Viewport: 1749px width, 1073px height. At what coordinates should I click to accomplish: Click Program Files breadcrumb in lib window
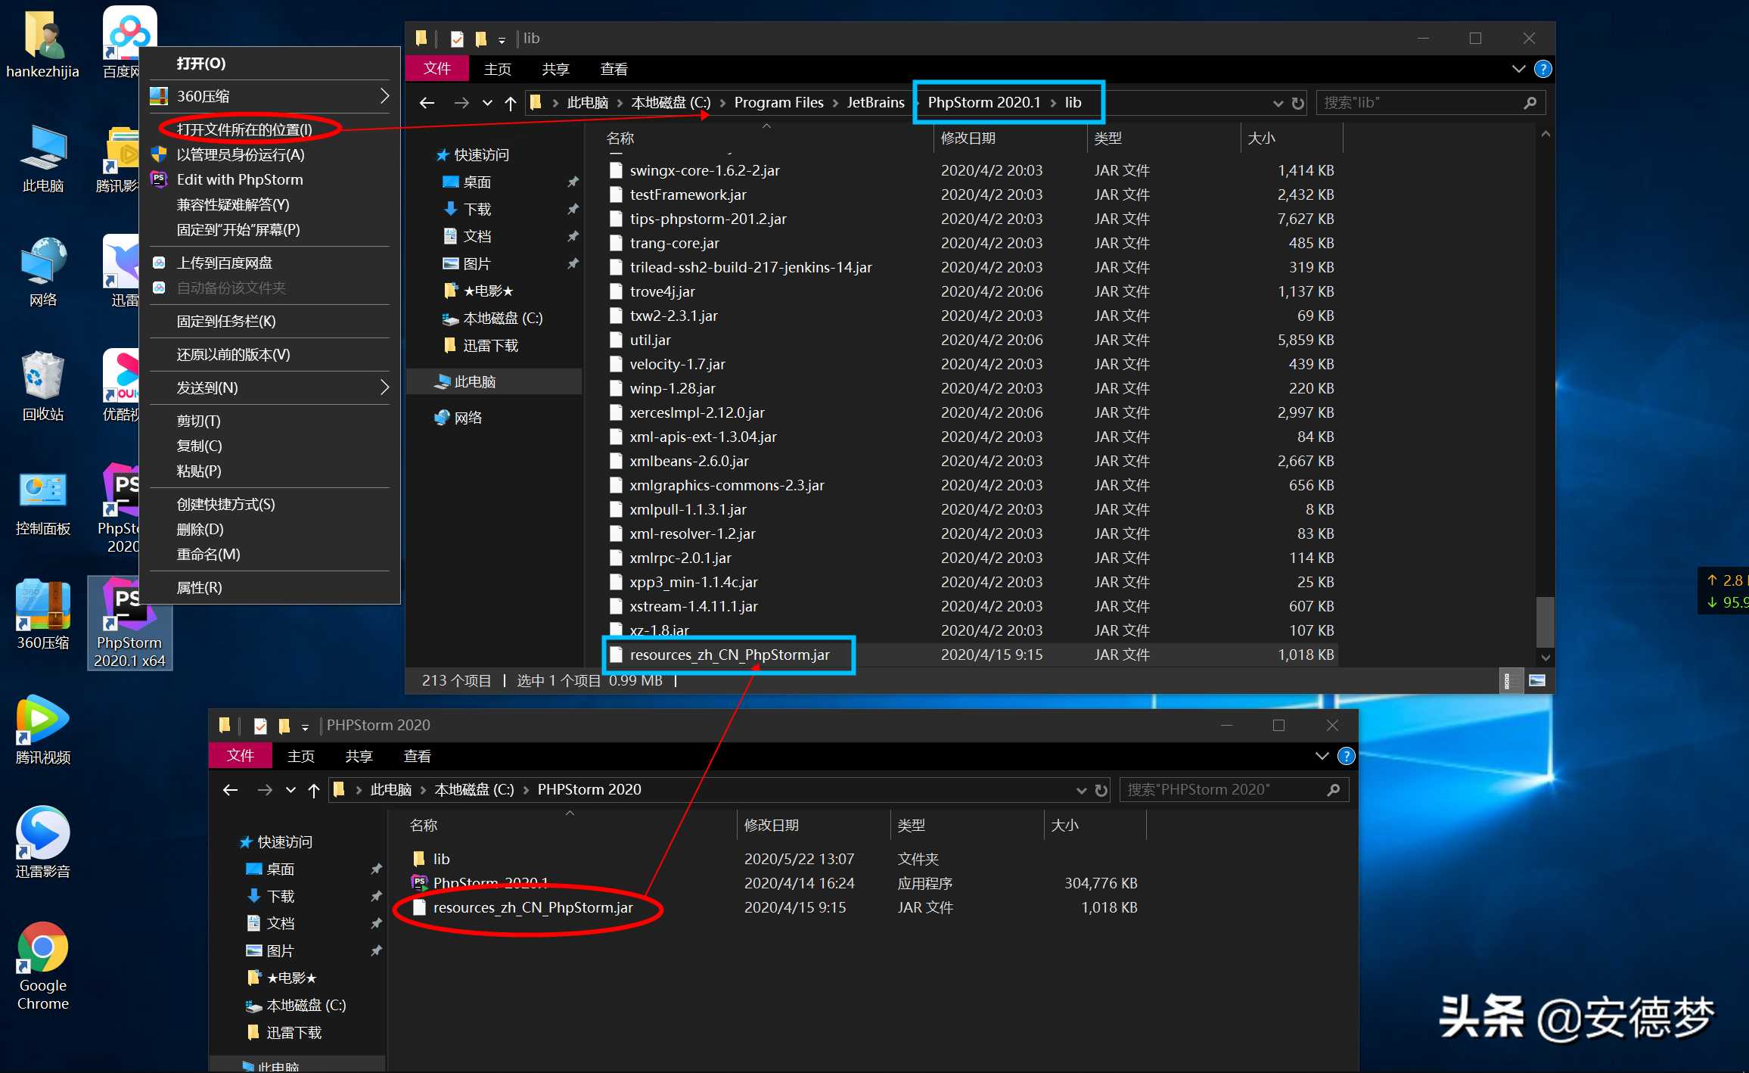(x=778, y=103)
